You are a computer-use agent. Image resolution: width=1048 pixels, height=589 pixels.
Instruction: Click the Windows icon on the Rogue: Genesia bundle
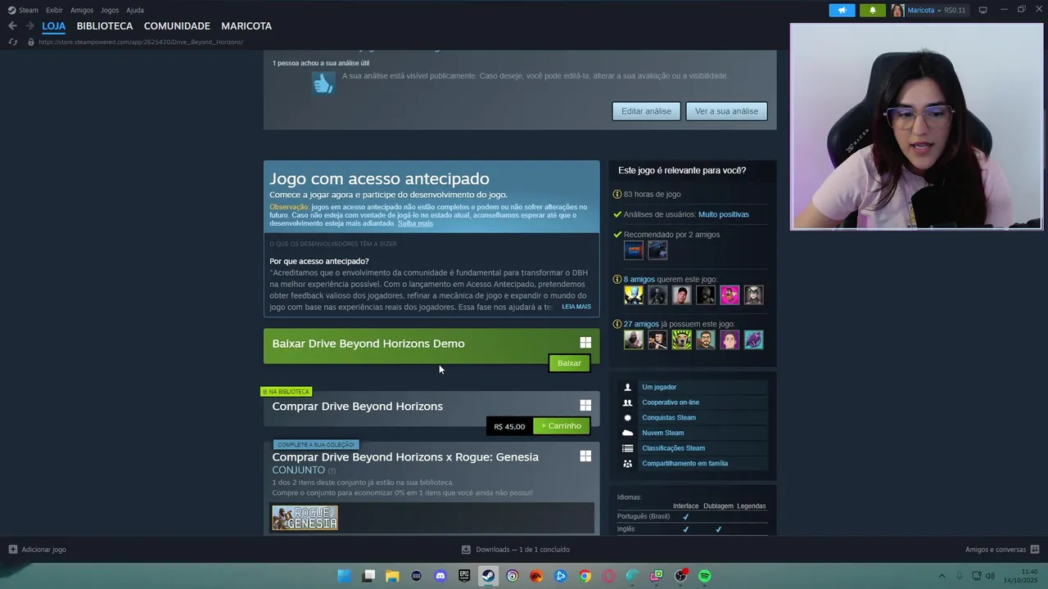click(x=585, y=456)
